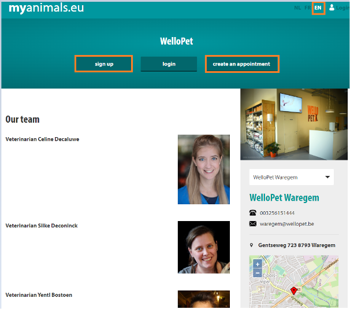
Task: Click the dropdown arrow next to WelloPet Waregem
Action: coord(327,177)
